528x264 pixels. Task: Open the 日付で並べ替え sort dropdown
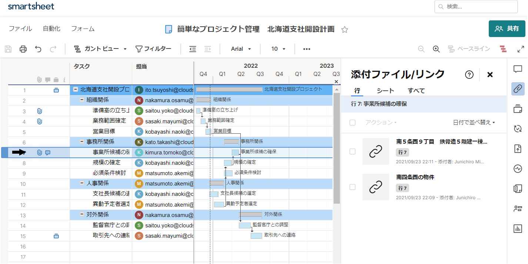(x=475, y=122)
